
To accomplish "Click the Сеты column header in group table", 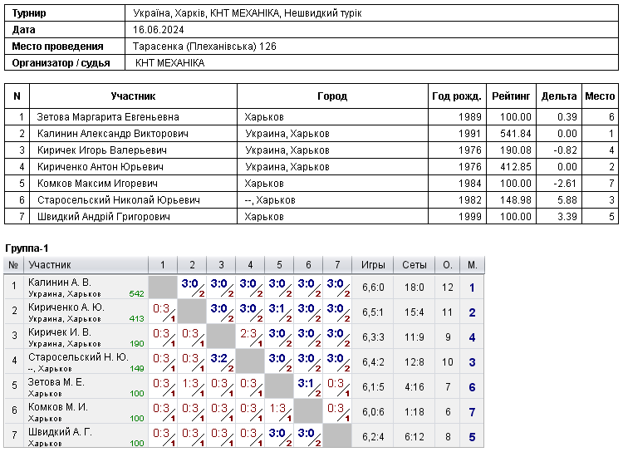I will click(x=414, y=265).
